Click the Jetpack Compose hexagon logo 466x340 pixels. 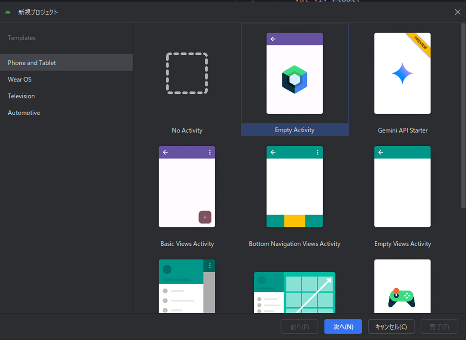pyautogui.click(x=294, y=80)
